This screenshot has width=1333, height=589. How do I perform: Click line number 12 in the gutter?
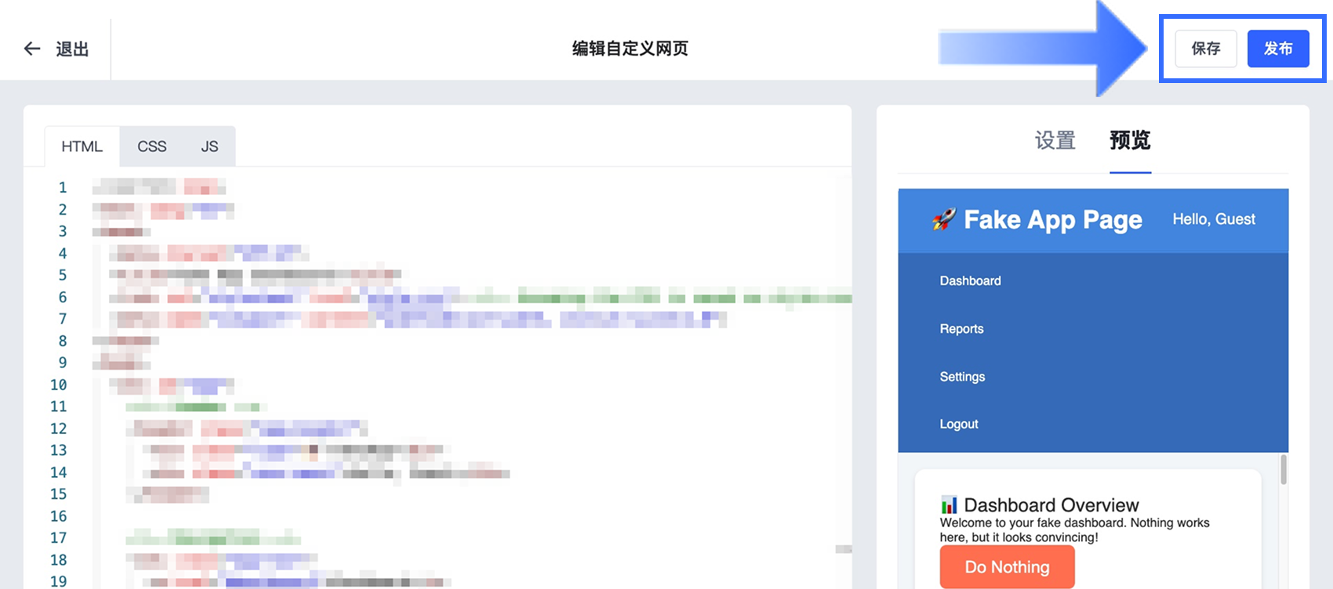59,428
